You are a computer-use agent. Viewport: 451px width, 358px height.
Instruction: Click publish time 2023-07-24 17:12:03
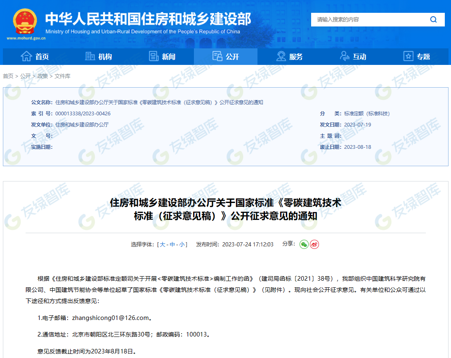click(x=248, y=244)
